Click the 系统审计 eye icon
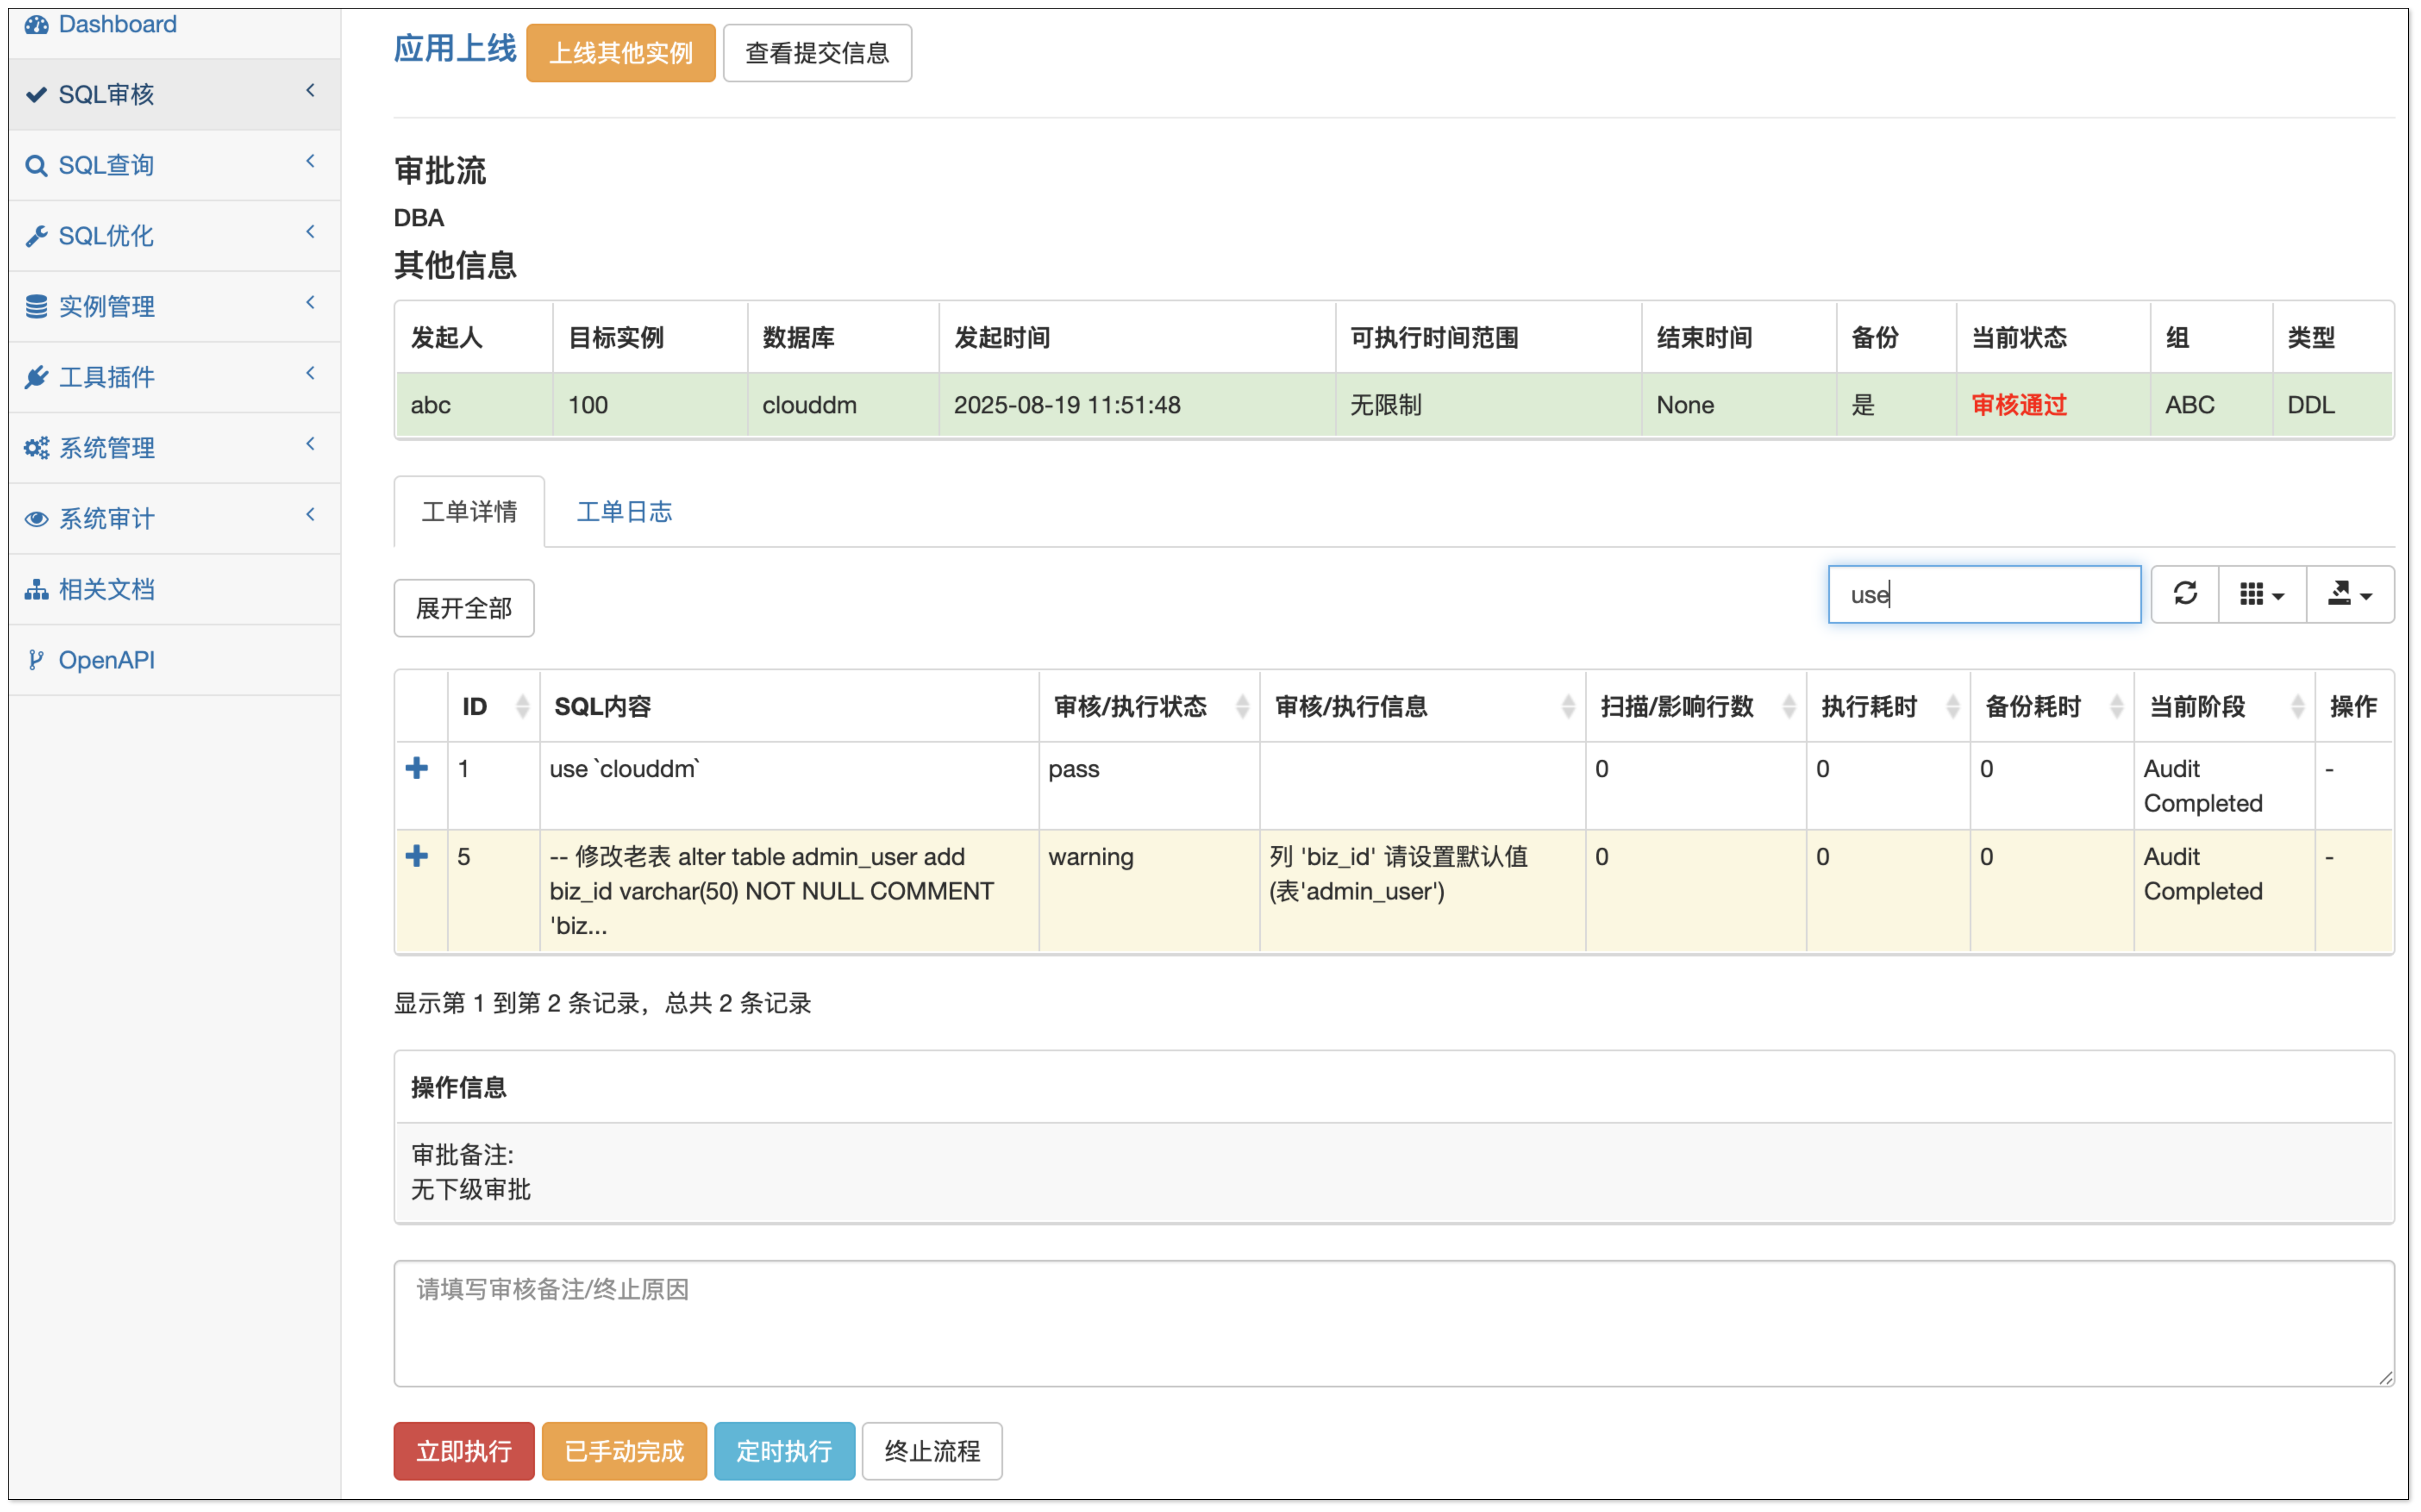 pyautogui.click(x=36, y=519)
